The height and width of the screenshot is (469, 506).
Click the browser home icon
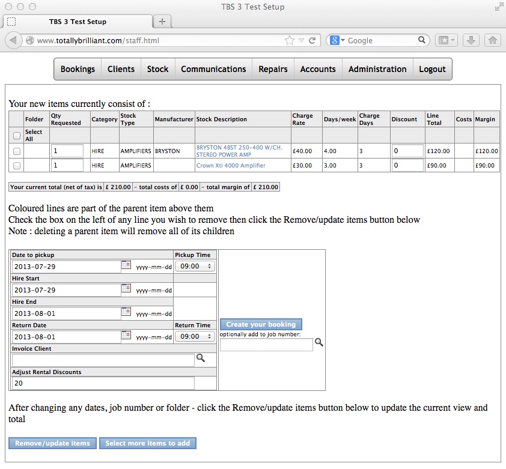click(492, 40)
